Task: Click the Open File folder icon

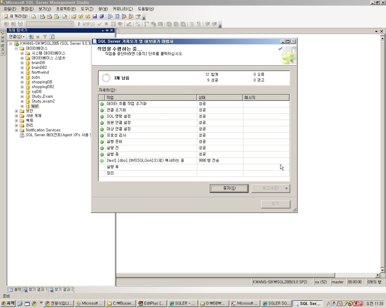Action: (x=74, y=17)
